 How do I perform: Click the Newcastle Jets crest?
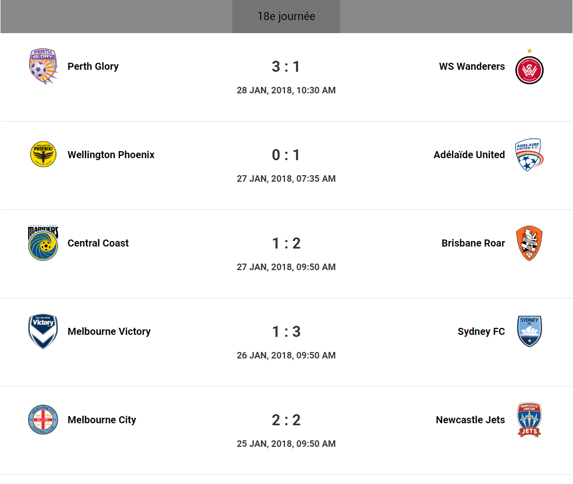(529, 420)
